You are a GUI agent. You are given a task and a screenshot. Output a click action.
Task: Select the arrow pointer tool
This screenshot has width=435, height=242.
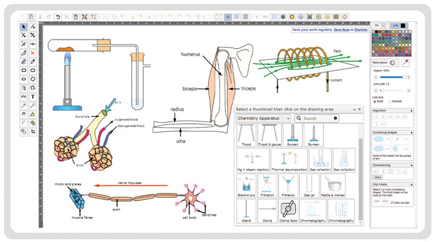pos(24,26)
